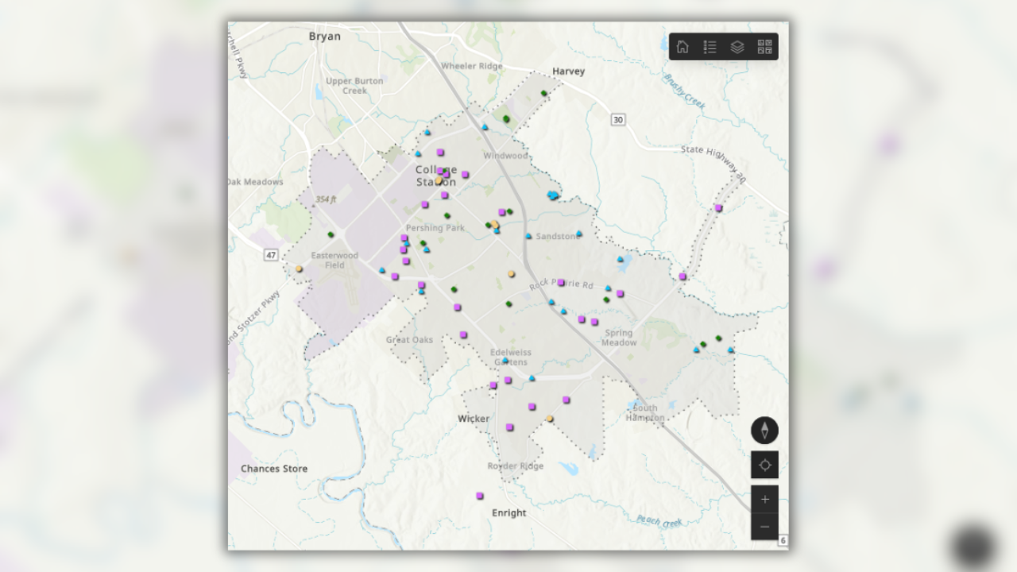Zoom in with the plus button

click(x=764, y=500)
